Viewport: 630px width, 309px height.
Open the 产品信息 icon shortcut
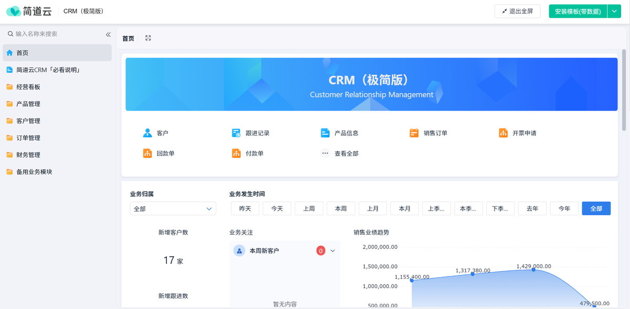coord(325,133)
